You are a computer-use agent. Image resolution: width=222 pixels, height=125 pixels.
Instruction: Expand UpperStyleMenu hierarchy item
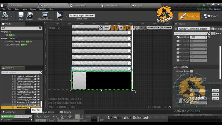pyautogui.click(x=13, y=76)
